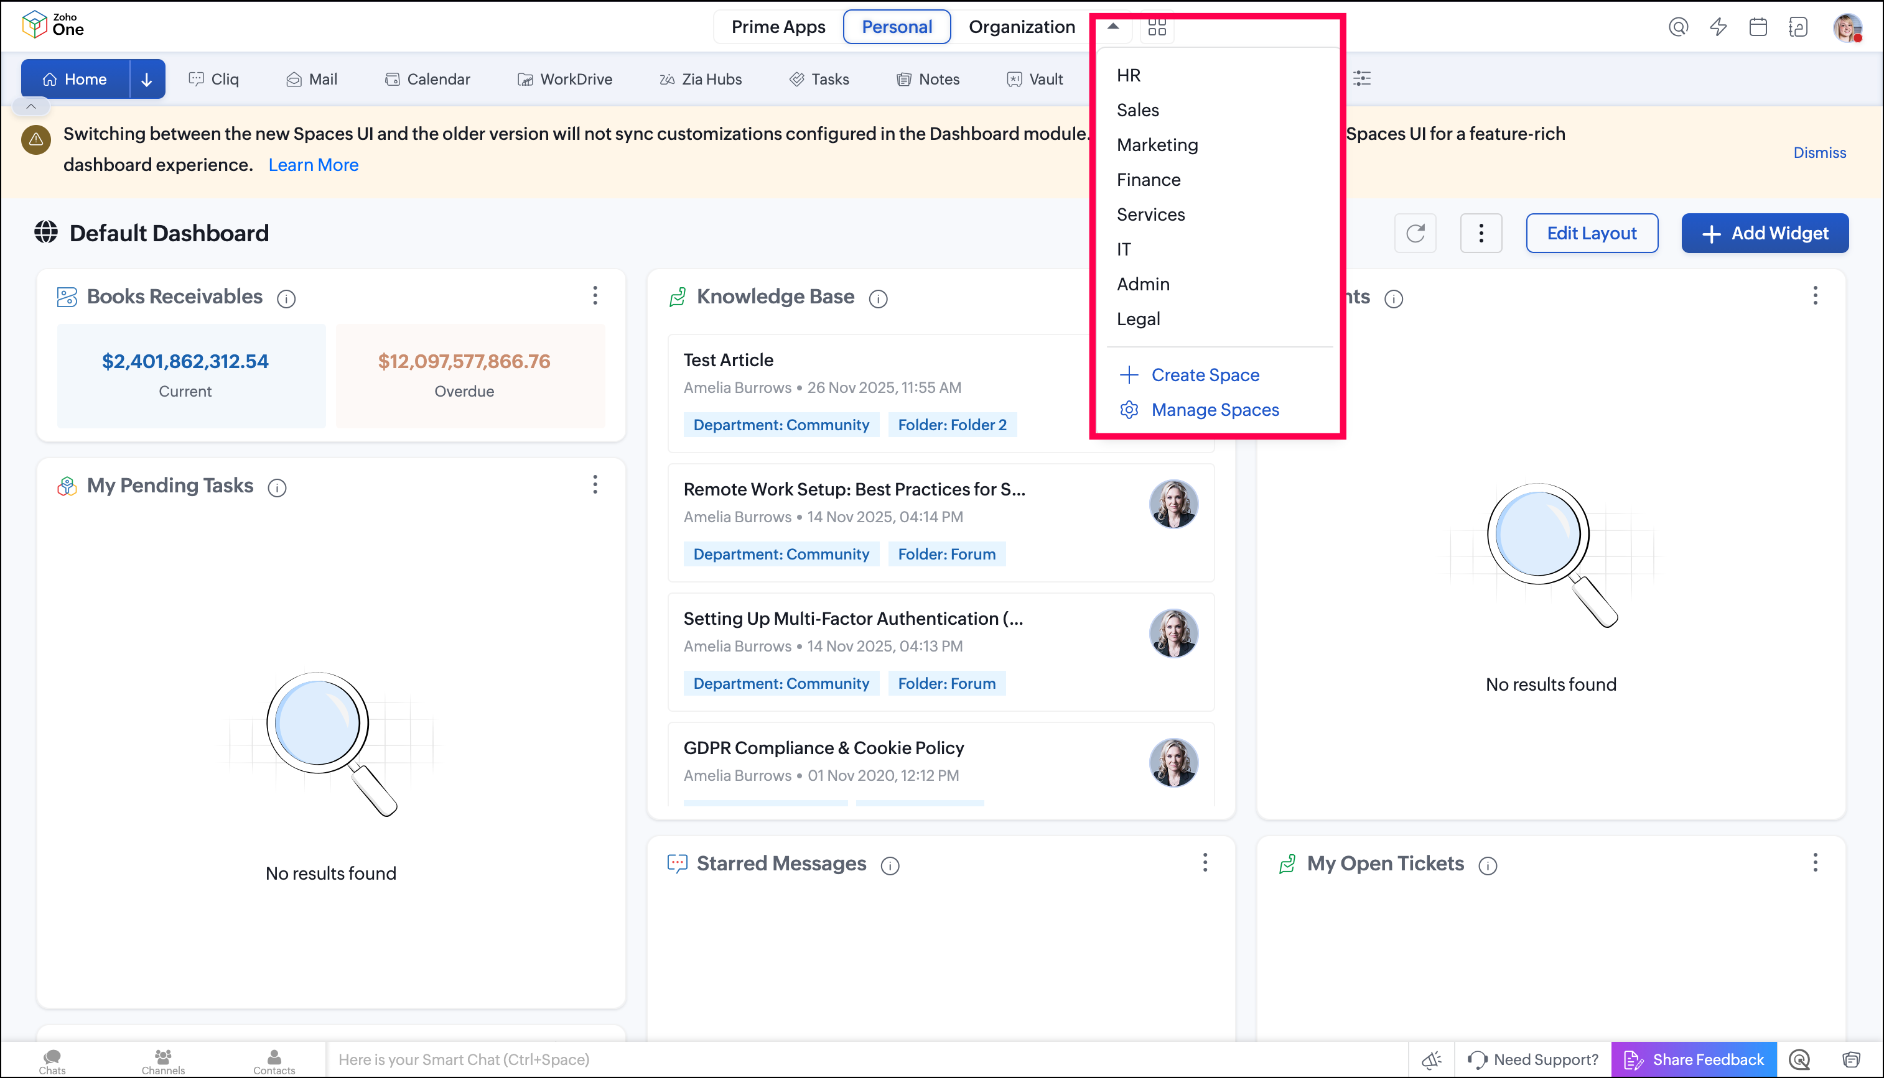This screenshot has height=1078, width=1884.
Task: Focus the Smart Chat input field
Action: pyautogui.click(x=867, y=1060)
